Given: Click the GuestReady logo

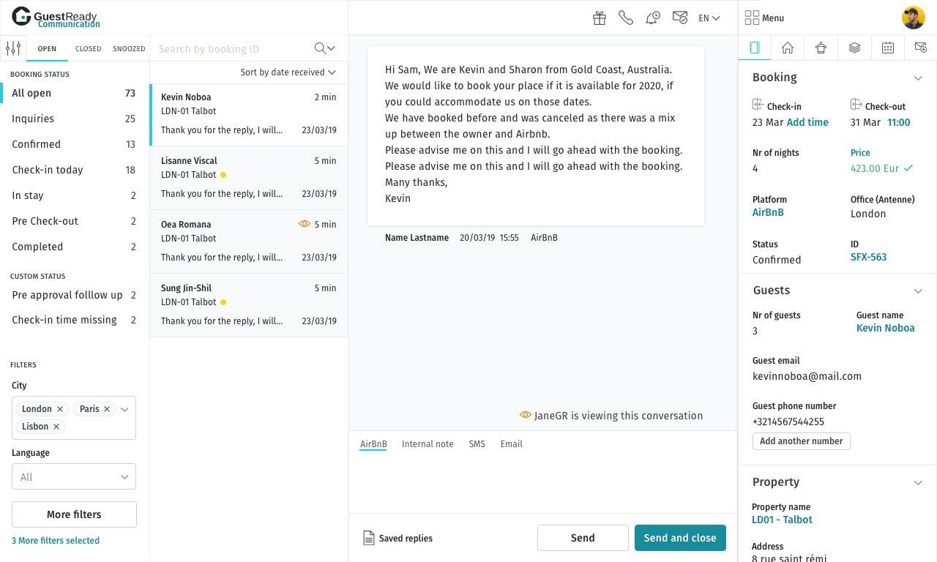Looking at the screenshot, I should (56, 17).
